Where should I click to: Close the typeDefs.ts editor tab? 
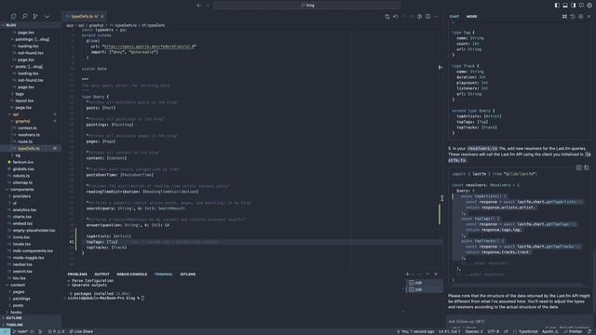click(x=102, y=17)
